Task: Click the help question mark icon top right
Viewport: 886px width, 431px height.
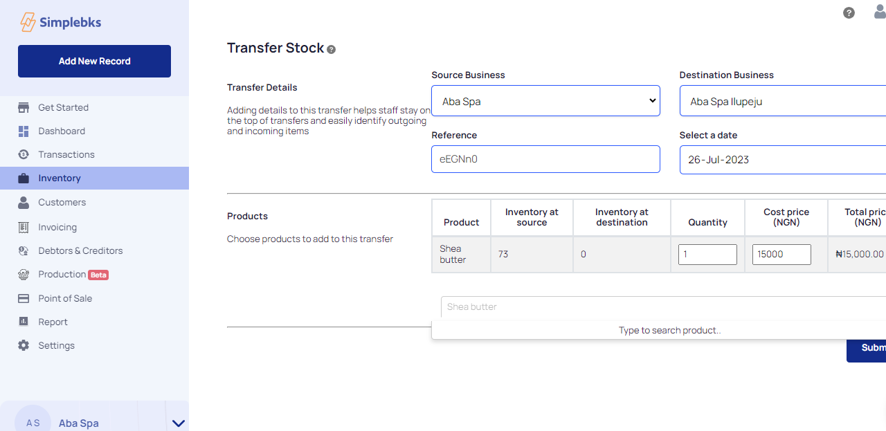Action: pyautogui.click(x=849, y=12)
